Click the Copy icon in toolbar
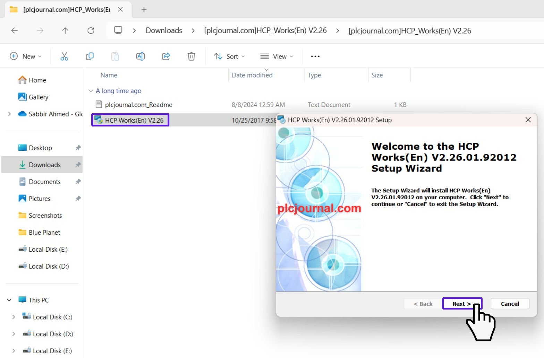The image size is (544, 358). tap(90, 56)
